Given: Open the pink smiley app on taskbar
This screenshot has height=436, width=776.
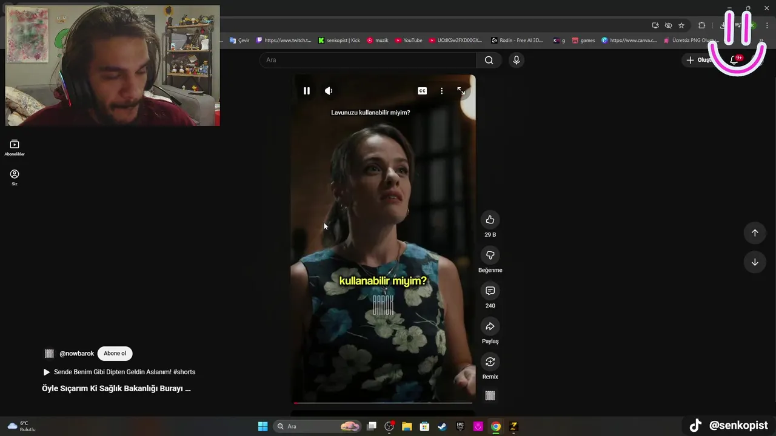Looking at the screenshot, I should 478,426.
